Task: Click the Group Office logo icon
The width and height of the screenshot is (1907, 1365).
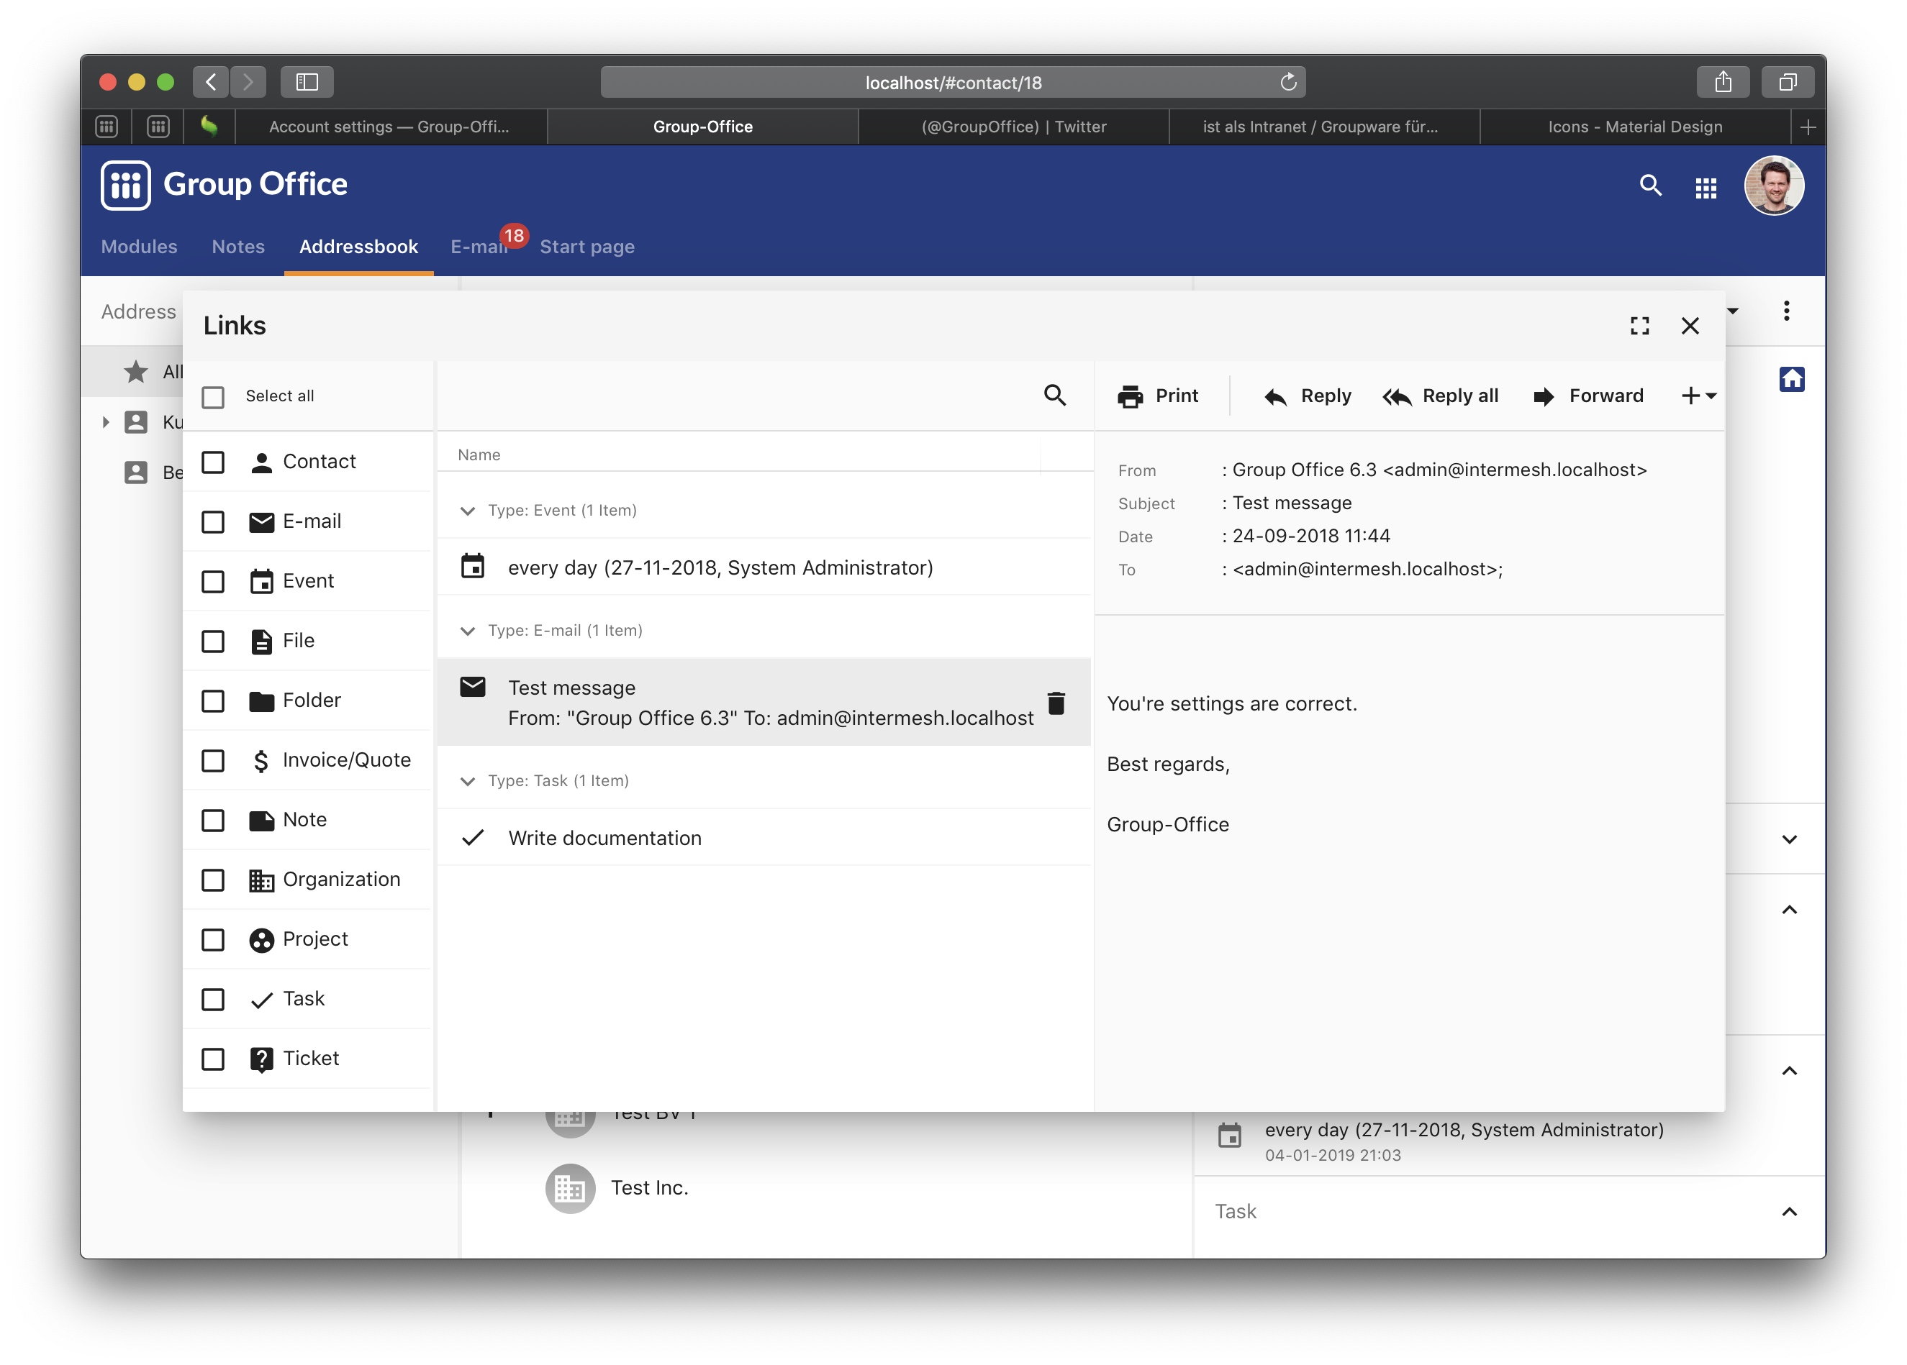Action: click(x=125, y=185)
